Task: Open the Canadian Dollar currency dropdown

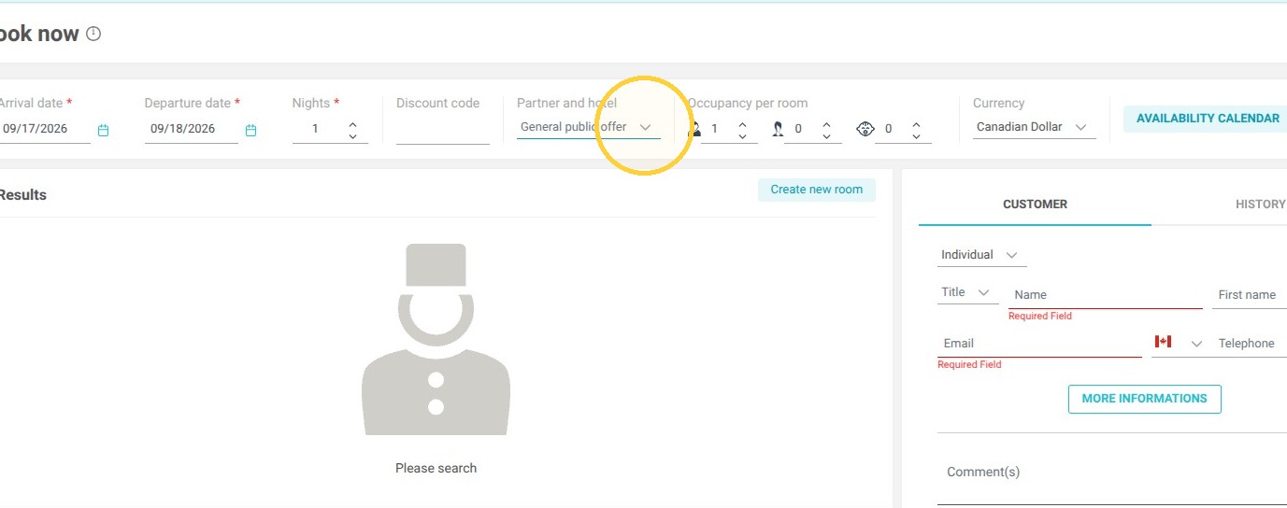Action: (1035, 127)
